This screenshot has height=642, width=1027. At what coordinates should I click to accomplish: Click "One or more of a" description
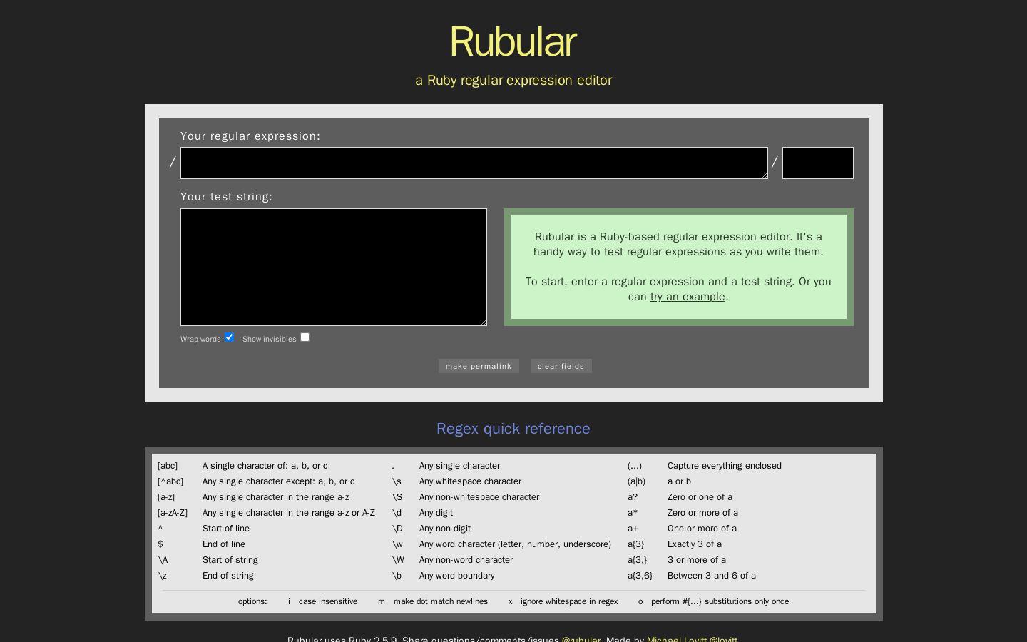[x=702, y=529]
